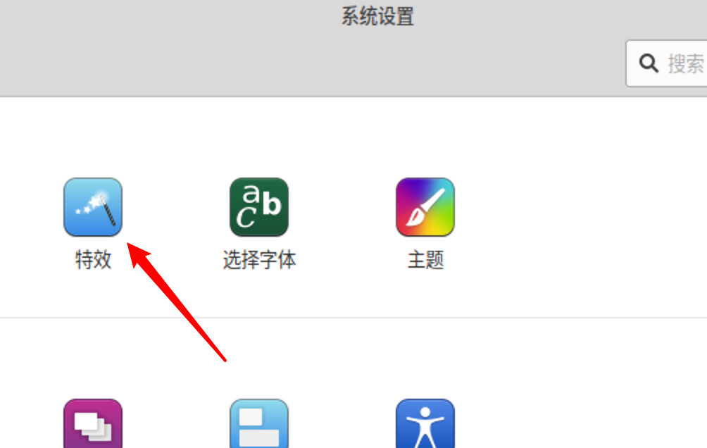This screenshot has height=448, width=707.
Task: Open the 主题 rainbow paintbrush icon
Action: pos(425,207)
